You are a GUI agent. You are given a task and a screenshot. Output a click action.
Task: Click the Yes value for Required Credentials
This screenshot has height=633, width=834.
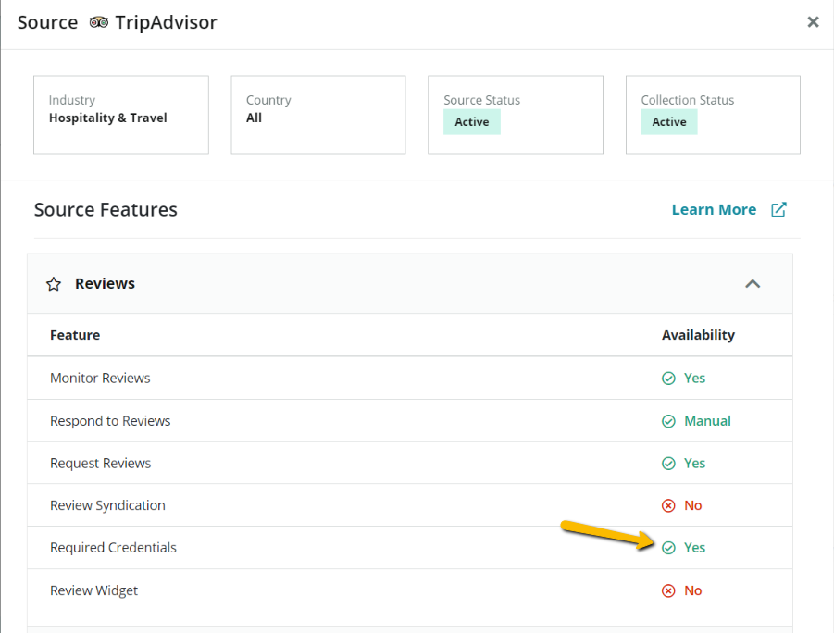click(694, 547)
